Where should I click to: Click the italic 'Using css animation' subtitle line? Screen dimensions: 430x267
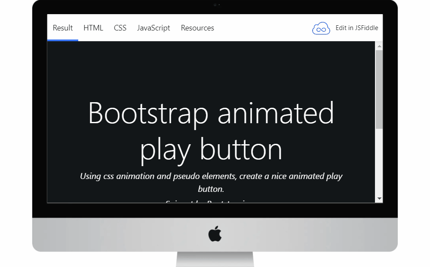(211, 176)
